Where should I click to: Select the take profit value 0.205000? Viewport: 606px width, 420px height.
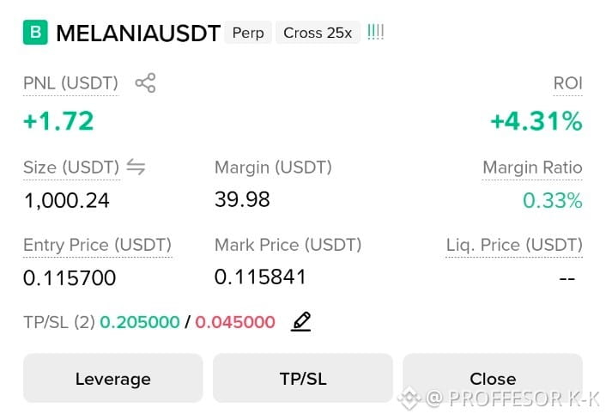click(x=140, y=322)
